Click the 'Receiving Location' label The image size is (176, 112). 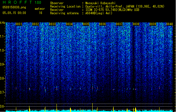coord(65,6)
